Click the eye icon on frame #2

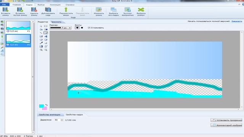click(8, 45)
